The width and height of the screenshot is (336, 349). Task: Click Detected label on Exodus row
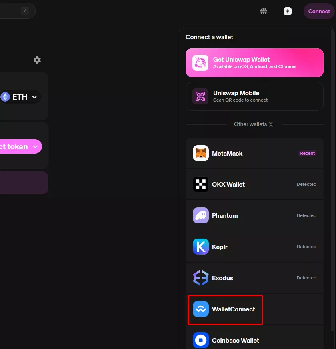coord(306,278)
